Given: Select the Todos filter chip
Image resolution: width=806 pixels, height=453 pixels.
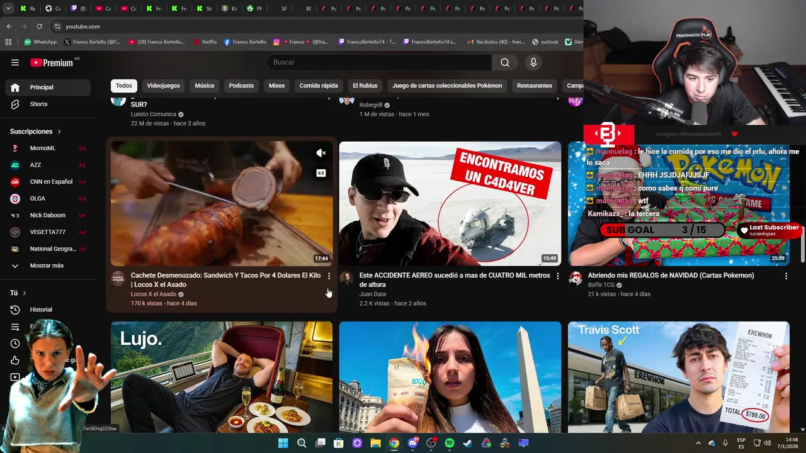Looking at the screenshot, I should click(x=124, y=86).
